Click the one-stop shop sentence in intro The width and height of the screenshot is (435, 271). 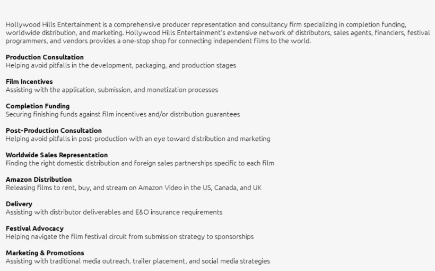[x=218, y=37]
